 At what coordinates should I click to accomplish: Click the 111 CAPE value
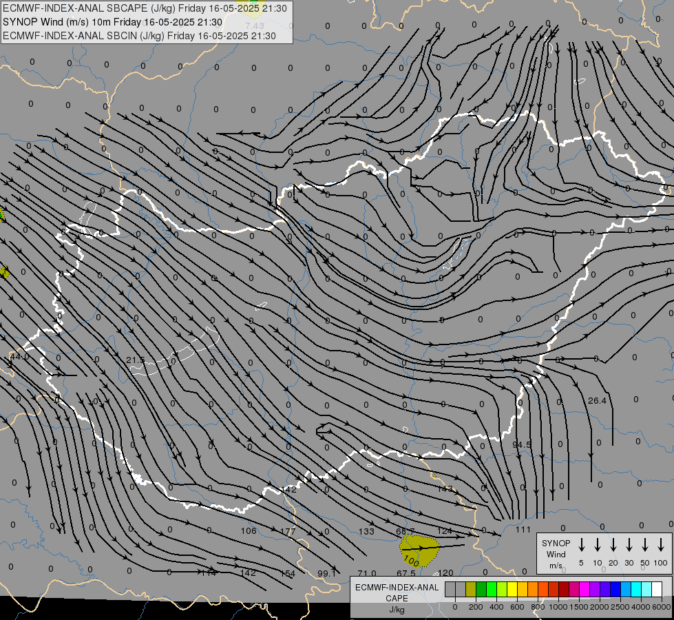[523, 530]
